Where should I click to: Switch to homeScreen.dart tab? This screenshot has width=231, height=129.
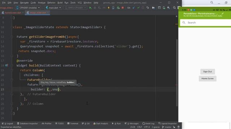13,13
